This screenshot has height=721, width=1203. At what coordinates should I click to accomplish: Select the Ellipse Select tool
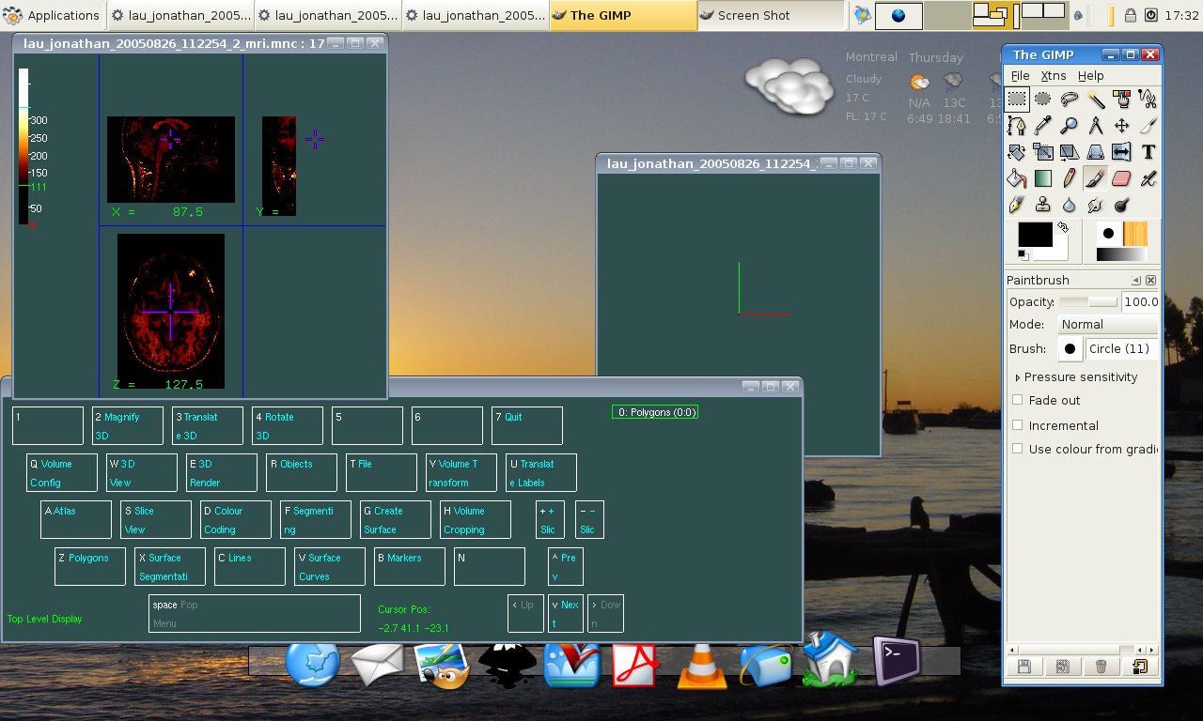[x=1043, y=99]
